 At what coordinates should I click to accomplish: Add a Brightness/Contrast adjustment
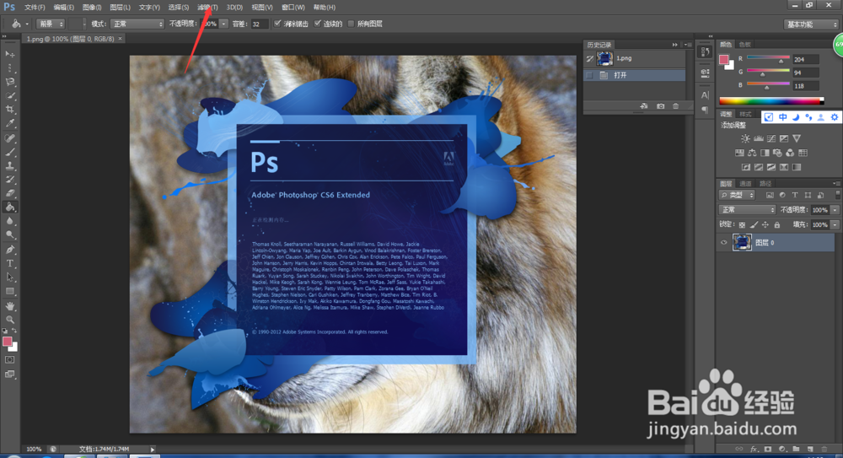click(746, 138)
